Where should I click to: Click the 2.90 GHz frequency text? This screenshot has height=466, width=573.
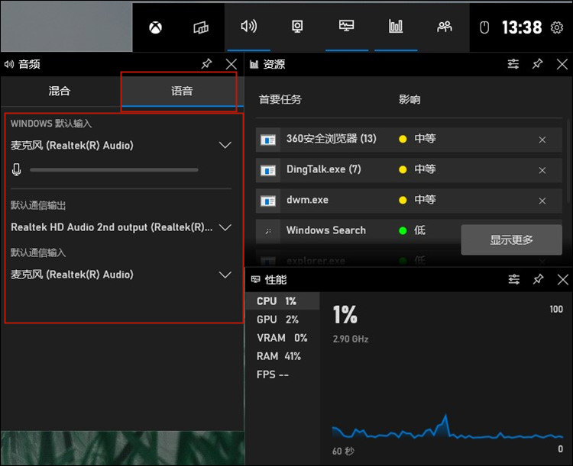pos(351,339)
